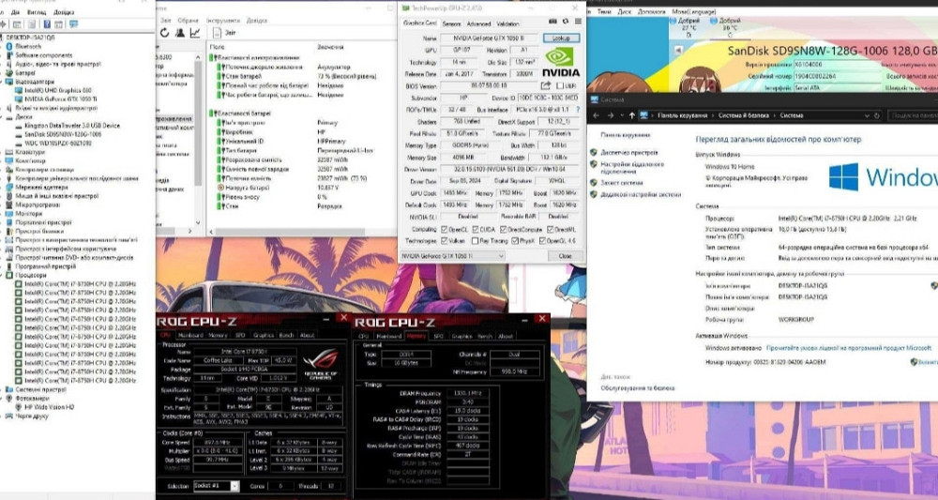Click the up arrow in the System window
The height and width of the screenshot is (500, 938).
tap(630, 115)
